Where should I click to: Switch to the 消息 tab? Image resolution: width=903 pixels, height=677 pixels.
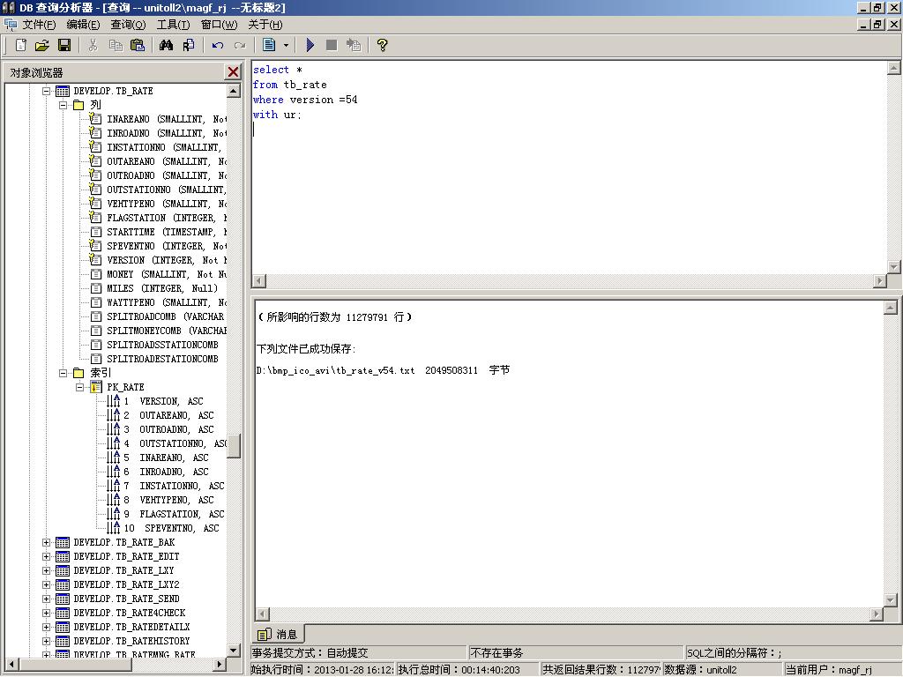[279, 634]
